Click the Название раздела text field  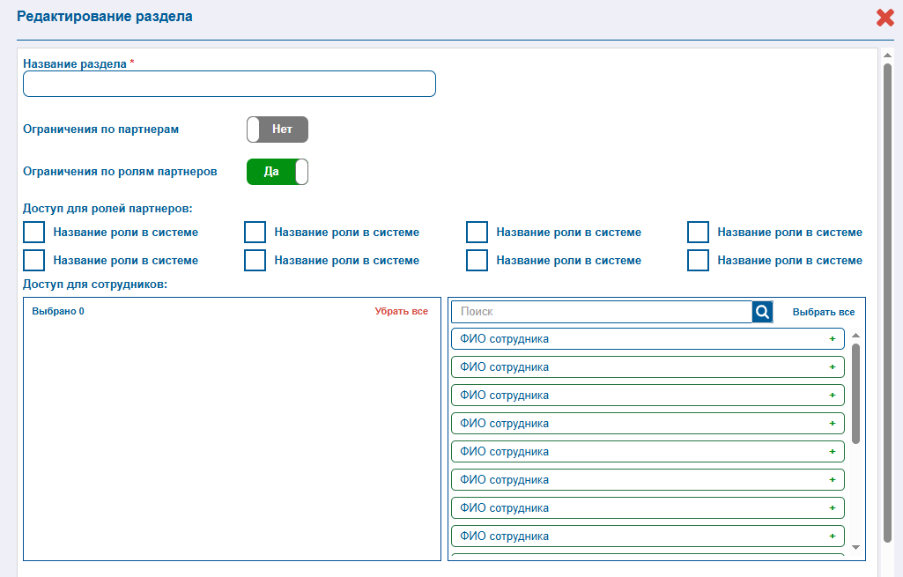(229, 84)
